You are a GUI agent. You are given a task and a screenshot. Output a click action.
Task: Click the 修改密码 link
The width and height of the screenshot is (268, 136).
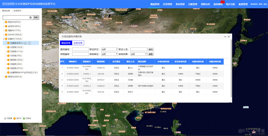(x=254, y=4)
